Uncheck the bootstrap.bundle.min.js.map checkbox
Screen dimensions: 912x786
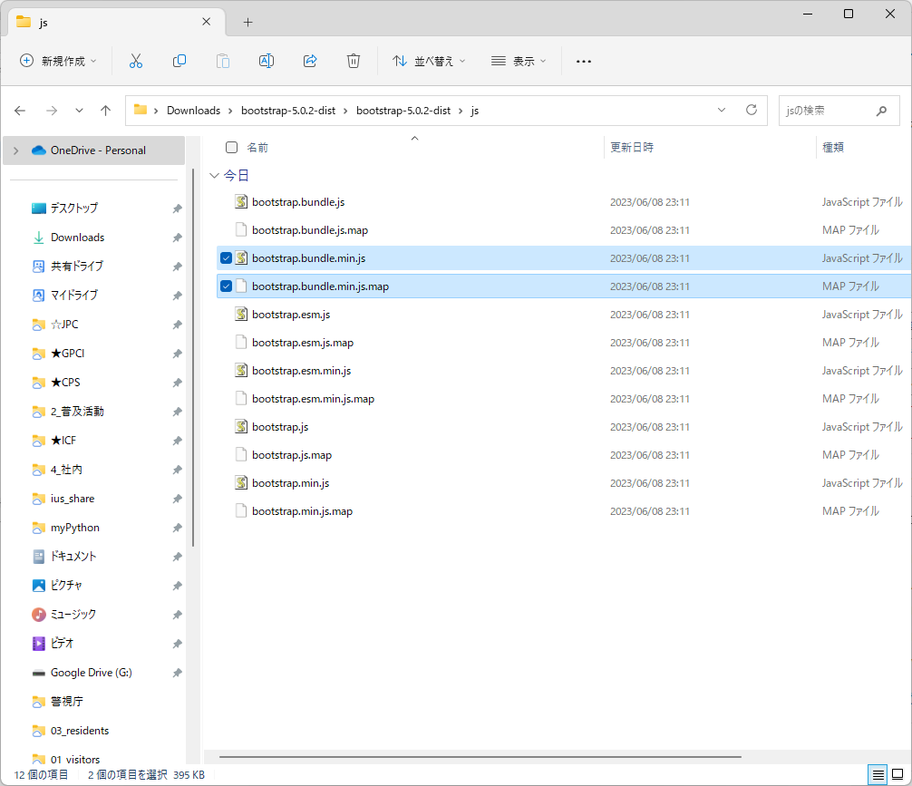point(226,286)
